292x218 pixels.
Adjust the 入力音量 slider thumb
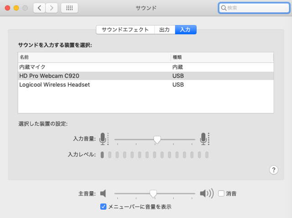point(157,140)
